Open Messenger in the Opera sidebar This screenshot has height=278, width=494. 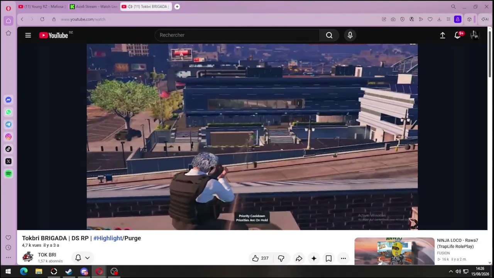click(8, 100)
